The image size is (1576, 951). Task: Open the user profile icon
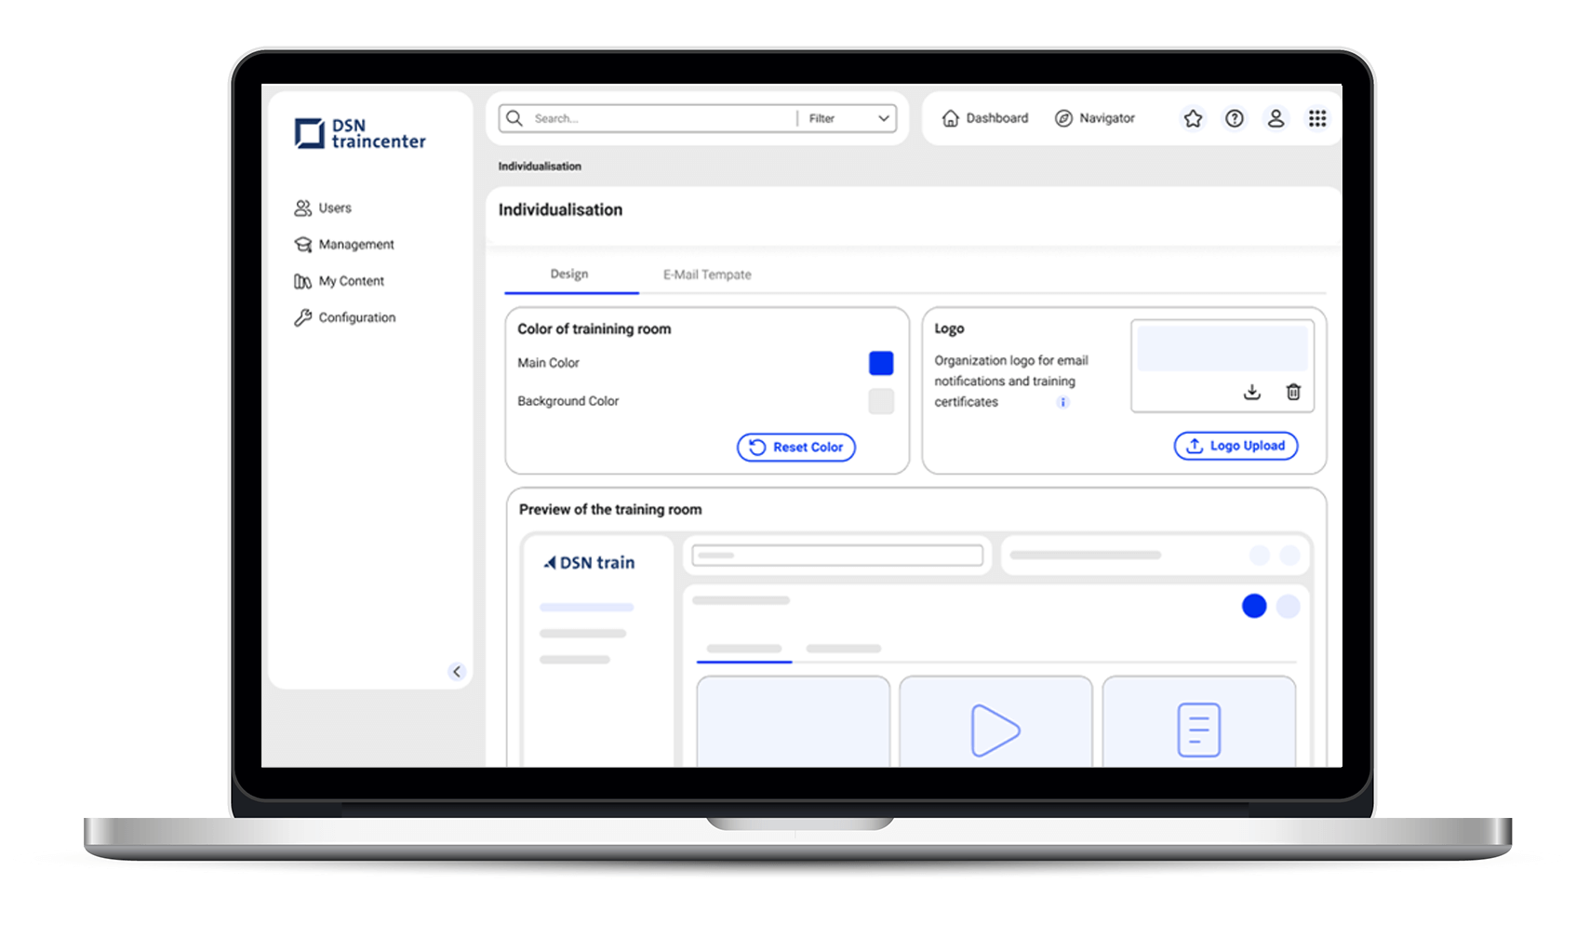(x=1275, y=118)
